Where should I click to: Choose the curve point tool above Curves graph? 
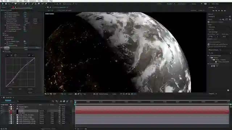[x=29, y=55]
